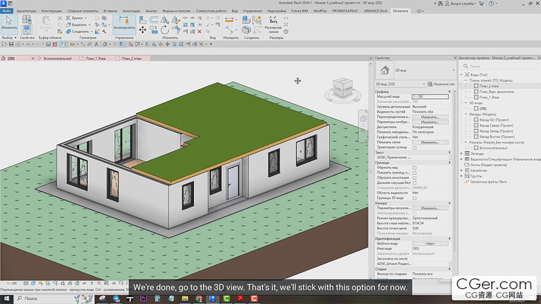Viewport: 541px width, 304px height.
Task: Expand the Семейства tree node
Action: pyautogui.click(x=462, y=170)
